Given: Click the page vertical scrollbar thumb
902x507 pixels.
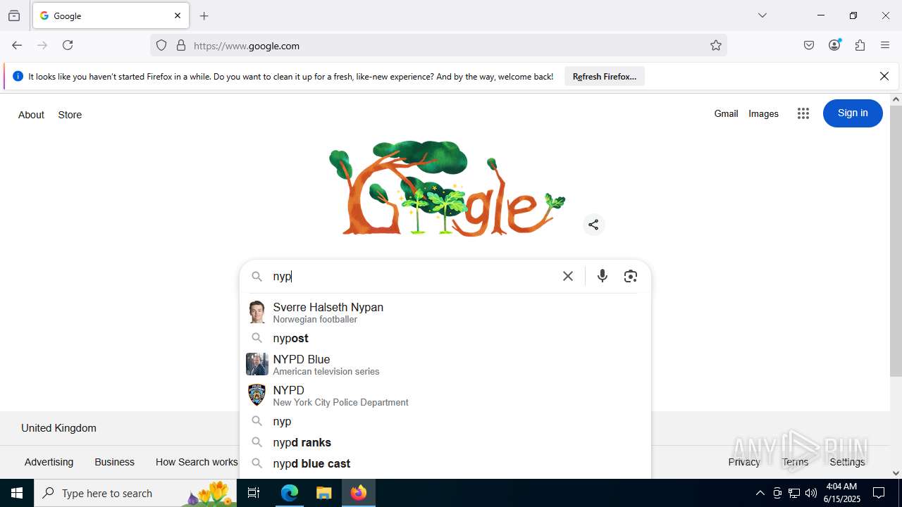Looking at the screenshot, I should pos(896,241).
